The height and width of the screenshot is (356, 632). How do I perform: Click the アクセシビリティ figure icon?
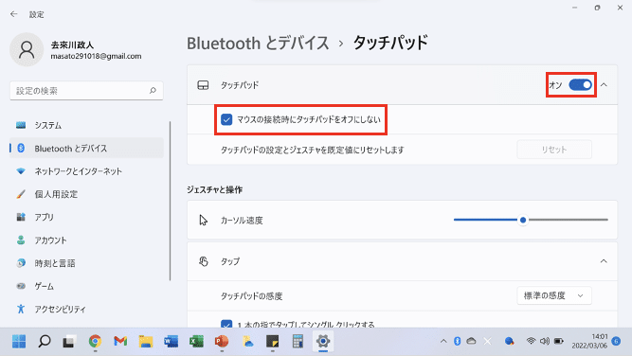(x=21, y=309)
